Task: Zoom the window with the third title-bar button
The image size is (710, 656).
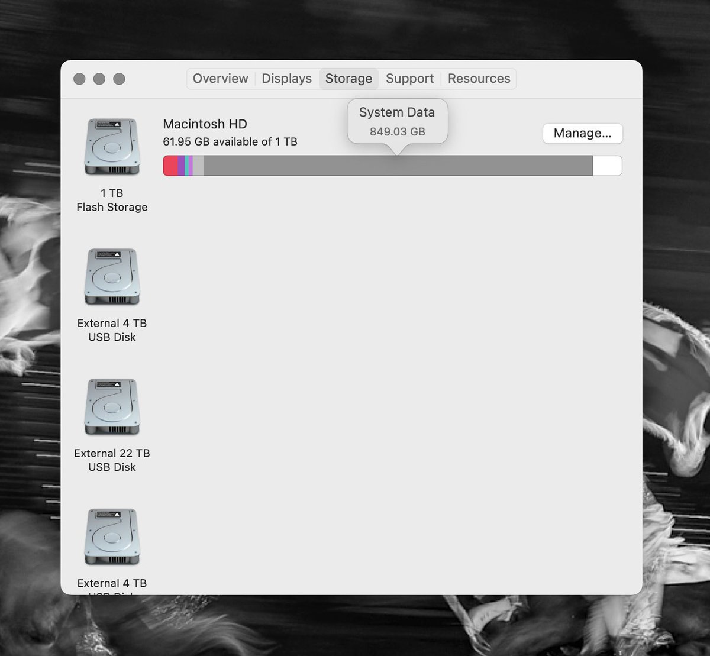Action: click(x=119, y=79)
